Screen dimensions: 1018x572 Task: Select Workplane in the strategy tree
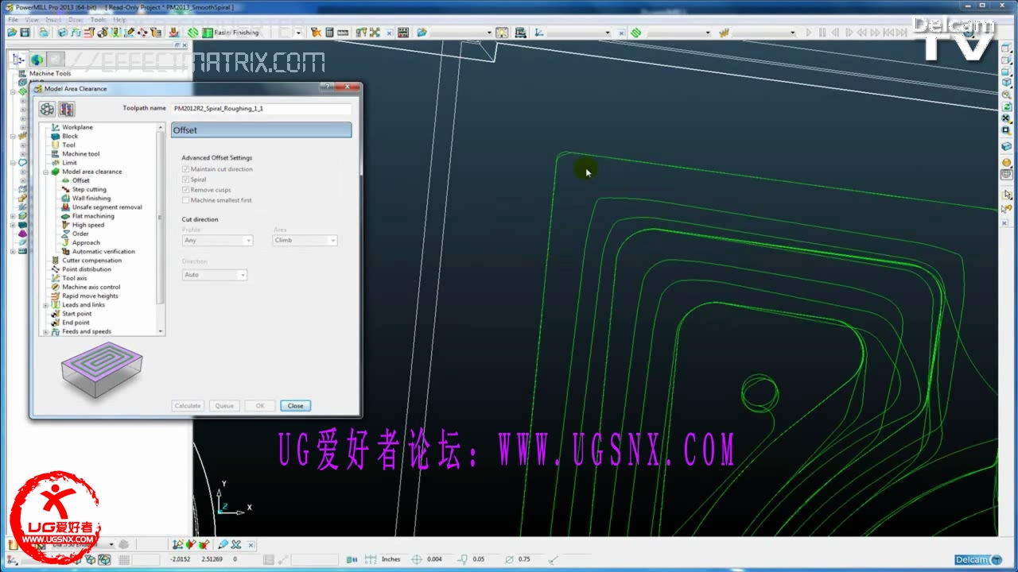(77, 127)
